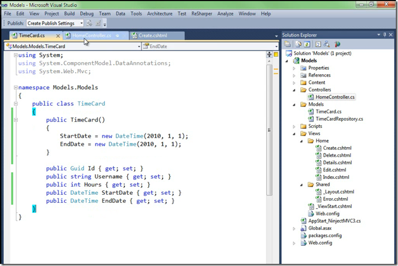398x266 pixels.
Task: Click ASP.NET Configuration icon in Solution Explorer
Action: pos(337,44)
